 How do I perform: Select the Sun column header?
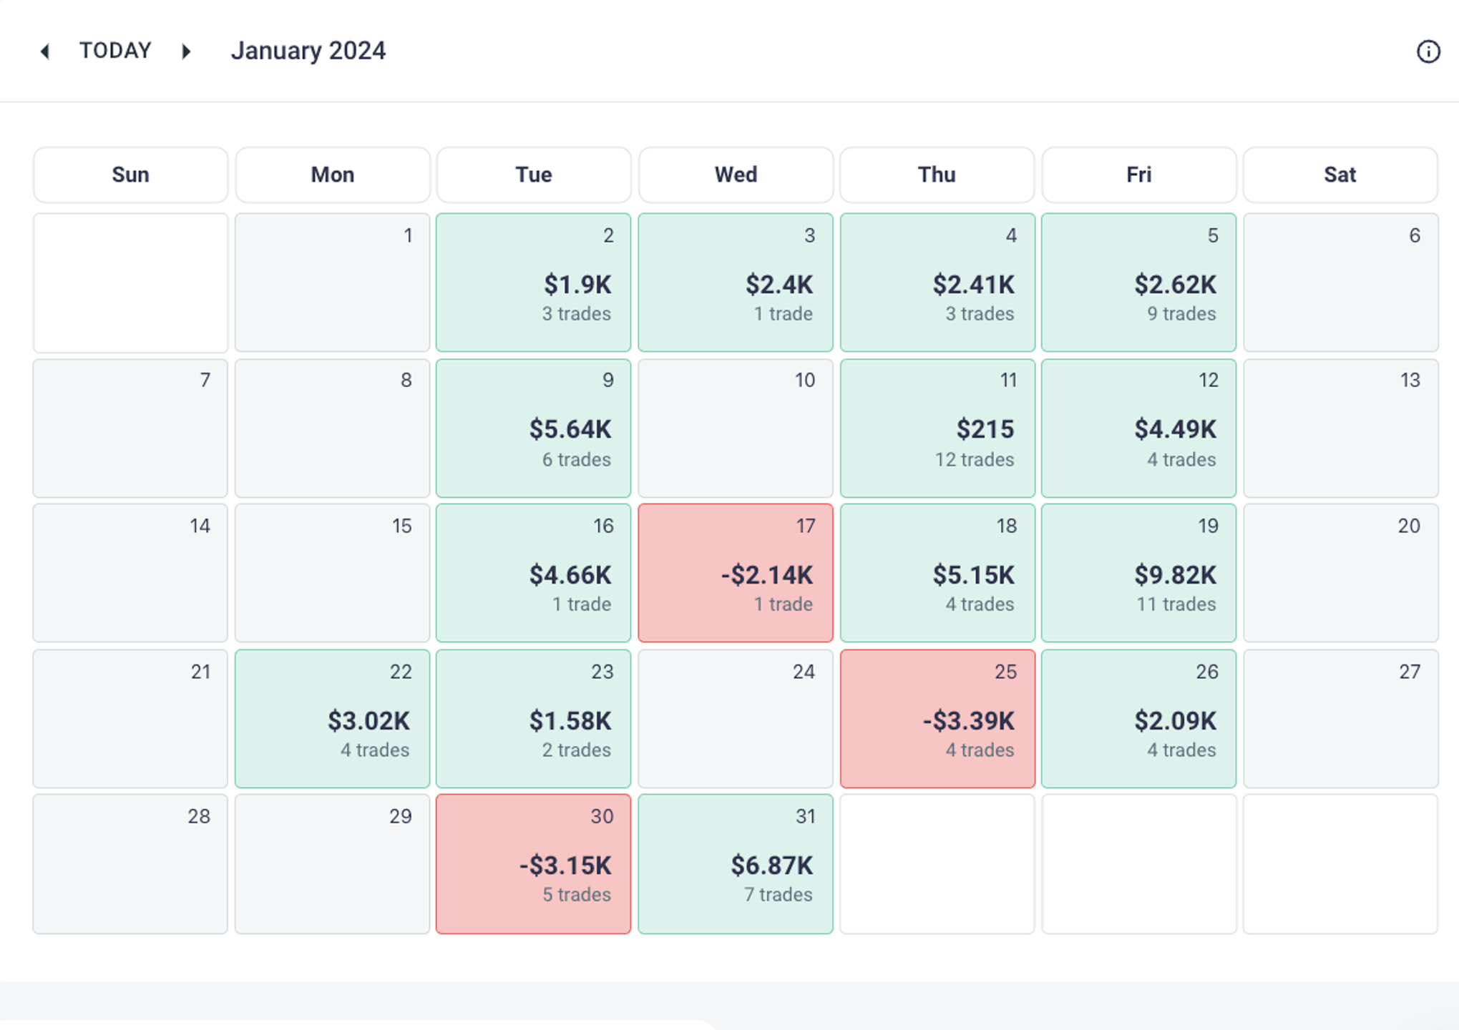130,175
